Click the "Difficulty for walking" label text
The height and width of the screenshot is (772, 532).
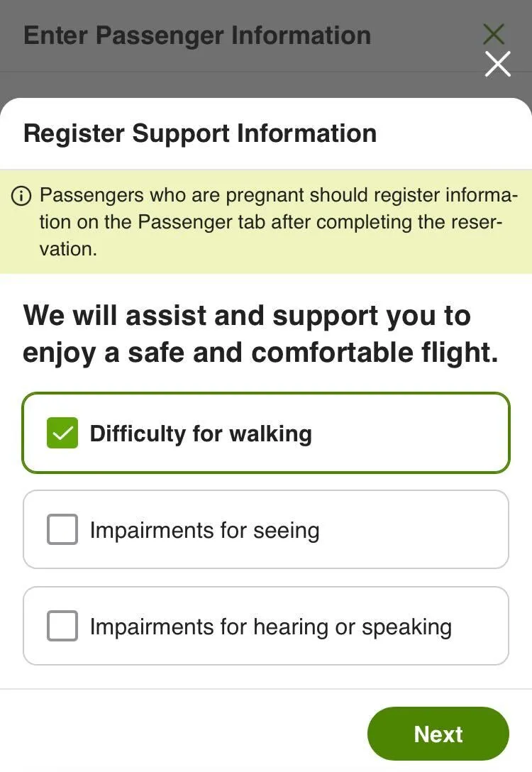tap(201, 434)
